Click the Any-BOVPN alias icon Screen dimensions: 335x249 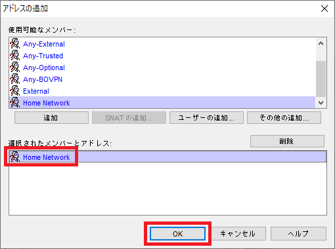pos(15,79)
